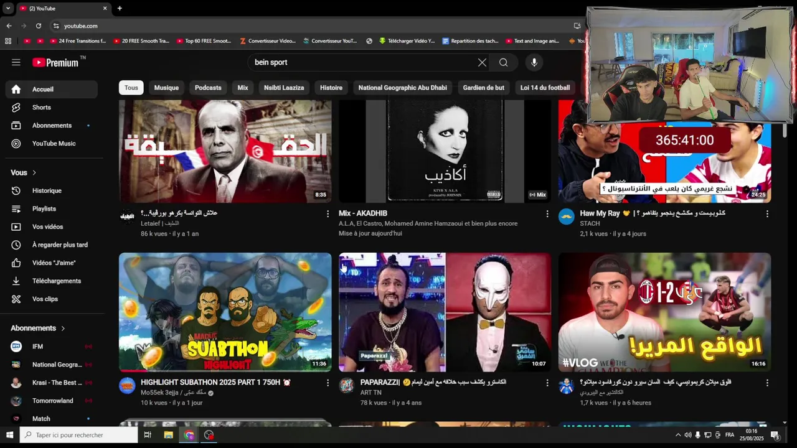Select the Musique filter chip

click(166, 88)
